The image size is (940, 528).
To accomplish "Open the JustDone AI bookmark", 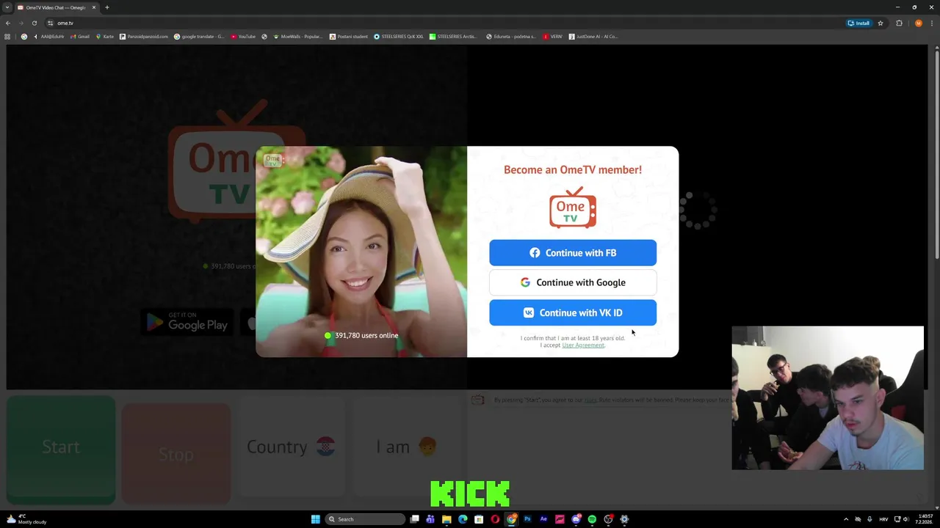I will (x=593, y=37).
